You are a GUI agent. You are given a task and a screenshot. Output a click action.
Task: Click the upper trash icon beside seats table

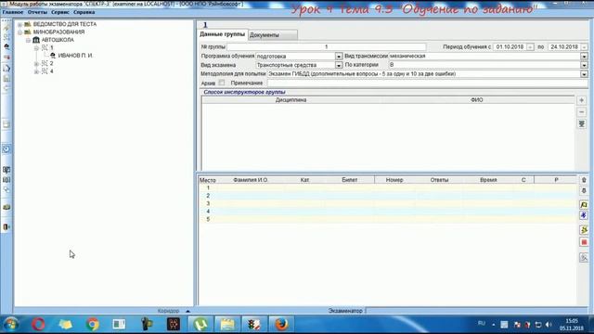point(584,180)
